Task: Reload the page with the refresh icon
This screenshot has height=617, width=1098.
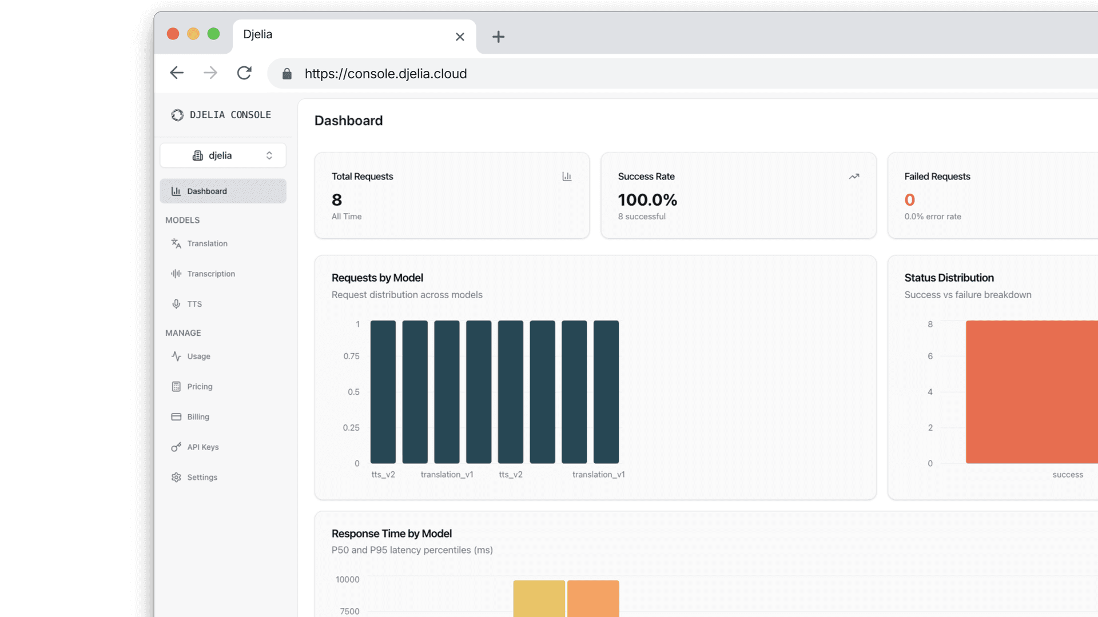Action: pyautogui.click(x=244, y=73)
